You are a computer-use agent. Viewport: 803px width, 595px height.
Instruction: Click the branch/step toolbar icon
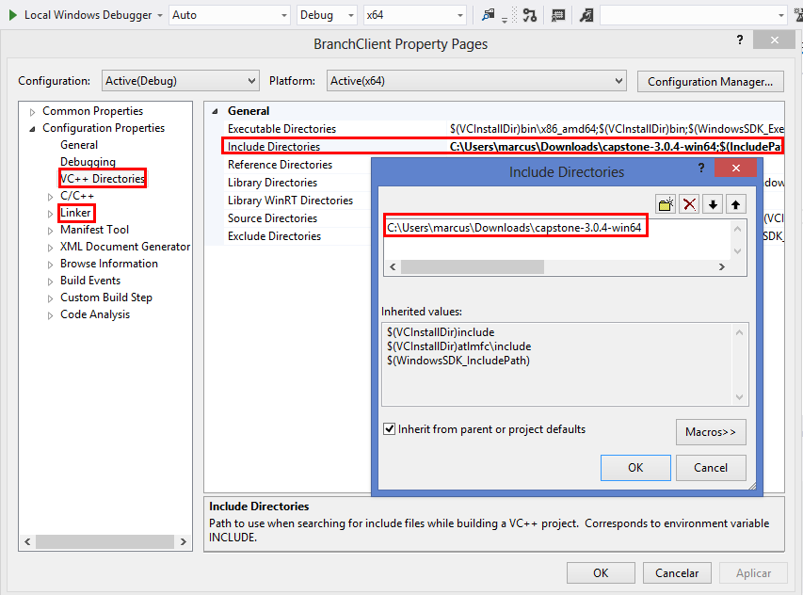pyautogui.click(x=530, y=15)
